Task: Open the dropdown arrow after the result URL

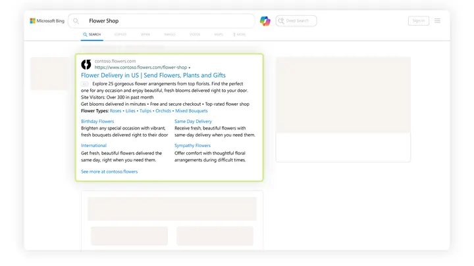Action: [190, 68]
